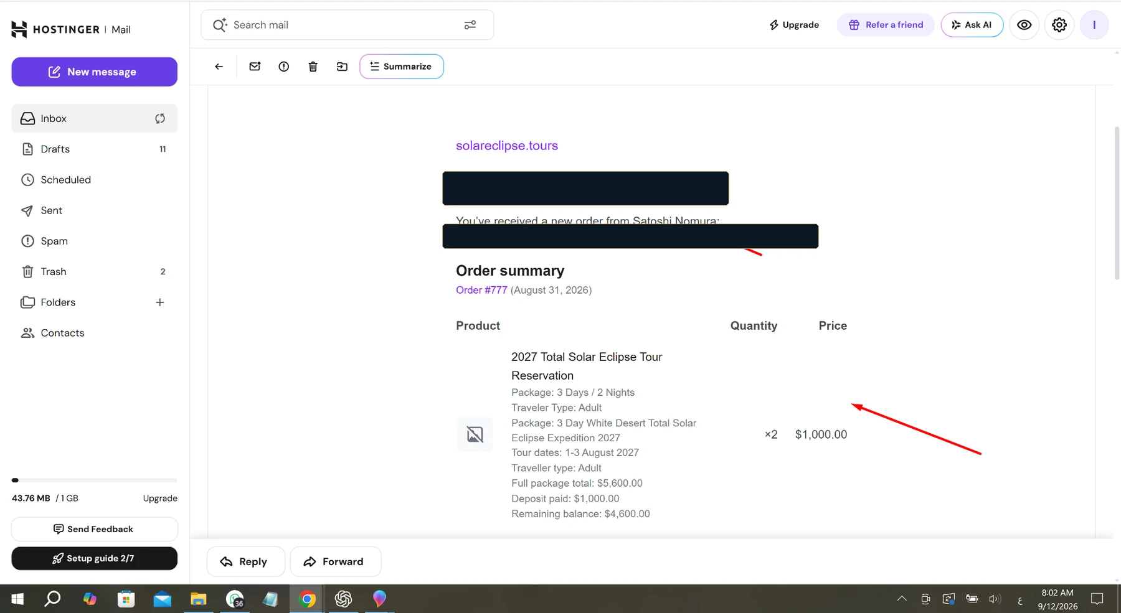Screen dimensions: 1121x613
Task: Open settings gear icon
Action: [x=1059, y=25]
